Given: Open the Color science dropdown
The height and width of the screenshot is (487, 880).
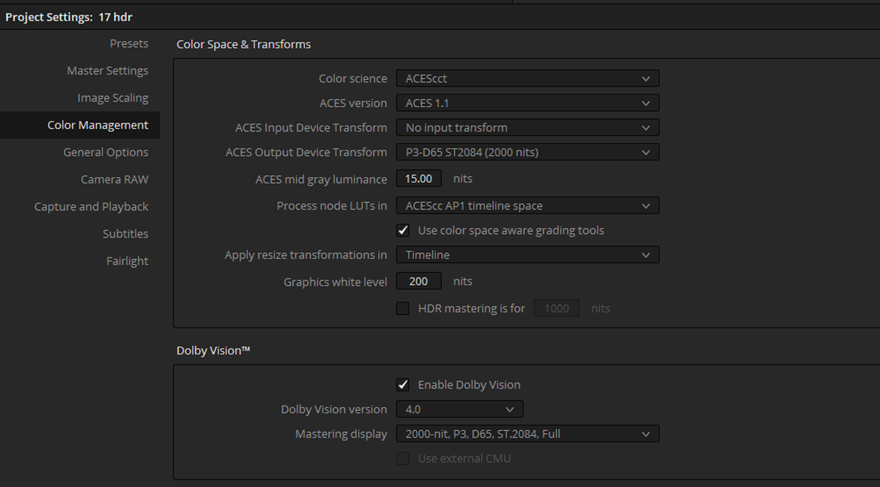Looking at the screenshot, I should coord(527,78).
